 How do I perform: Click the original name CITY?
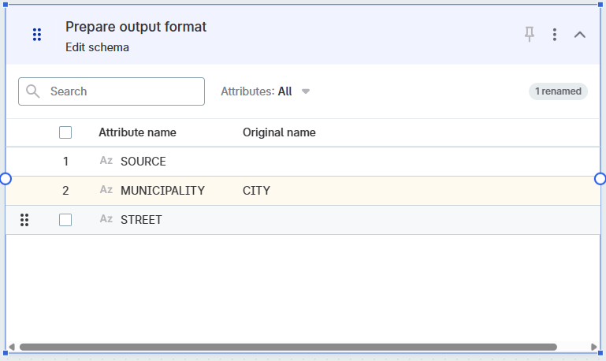(x=256, y=191)
